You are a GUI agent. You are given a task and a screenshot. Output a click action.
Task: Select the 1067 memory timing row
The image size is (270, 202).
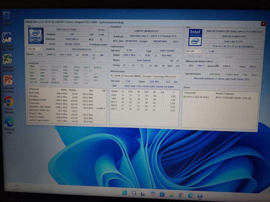click(144, 99)
